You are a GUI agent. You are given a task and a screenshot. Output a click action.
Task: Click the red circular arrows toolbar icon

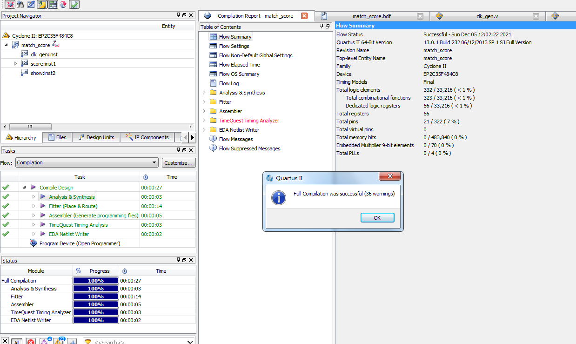[x=63, y=5]
